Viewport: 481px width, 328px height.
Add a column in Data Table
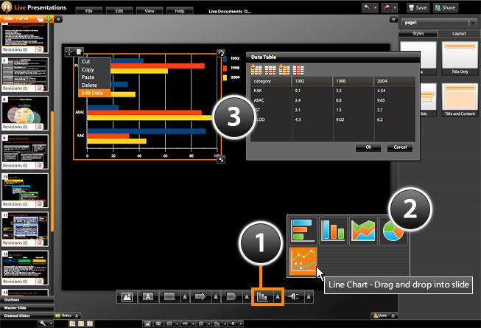tap(284, 69)
